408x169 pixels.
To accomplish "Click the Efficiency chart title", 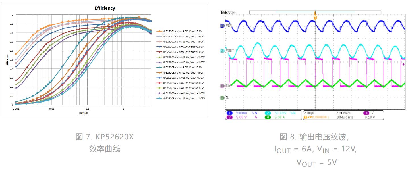I will (105, 8).
